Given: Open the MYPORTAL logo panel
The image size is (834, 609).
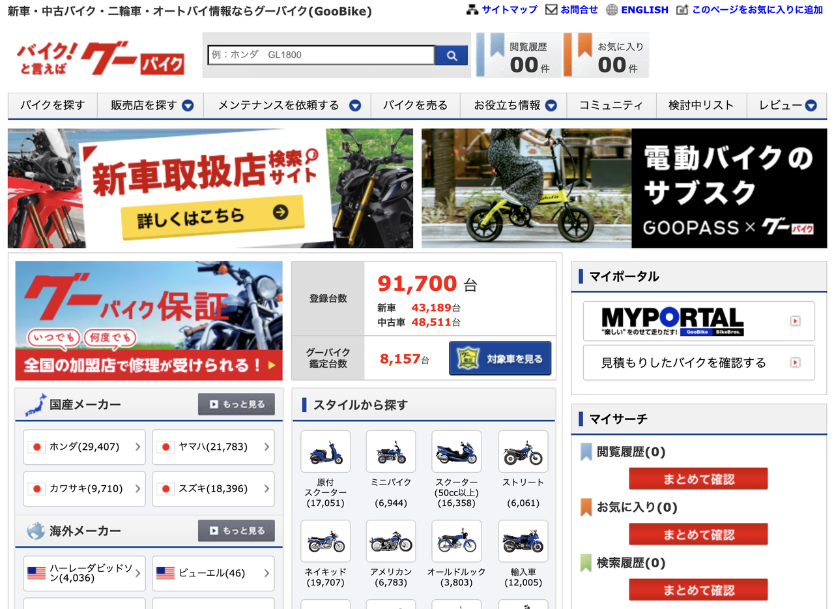Looking at the screenshot, I should point(698,321).
